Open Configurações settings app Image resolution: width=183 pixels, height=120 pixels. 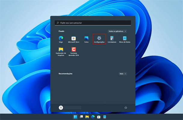pos(99,38)
